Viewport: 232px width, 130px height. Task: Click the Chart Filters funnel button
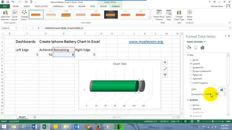click(165, 75)
